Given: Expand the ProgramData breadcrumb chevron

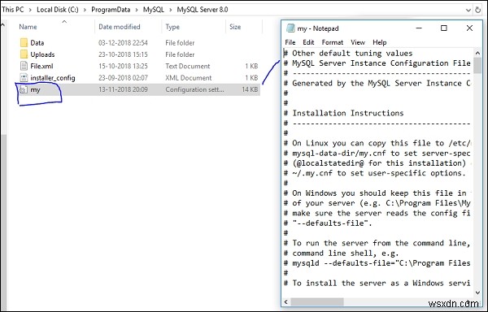Looking at the screenshot, I should pos(137,10).
